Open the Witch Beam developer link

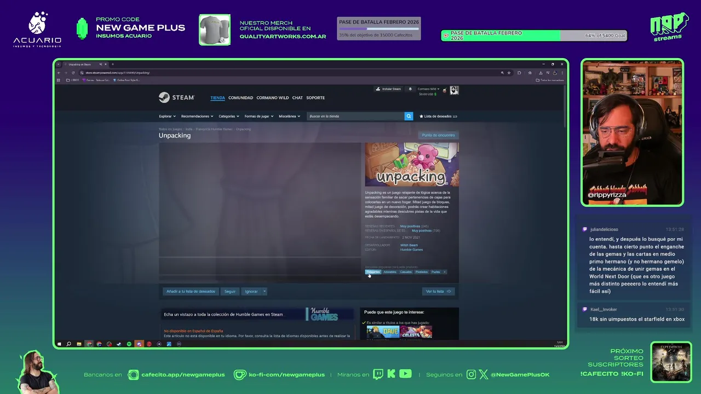coord(409,245)
